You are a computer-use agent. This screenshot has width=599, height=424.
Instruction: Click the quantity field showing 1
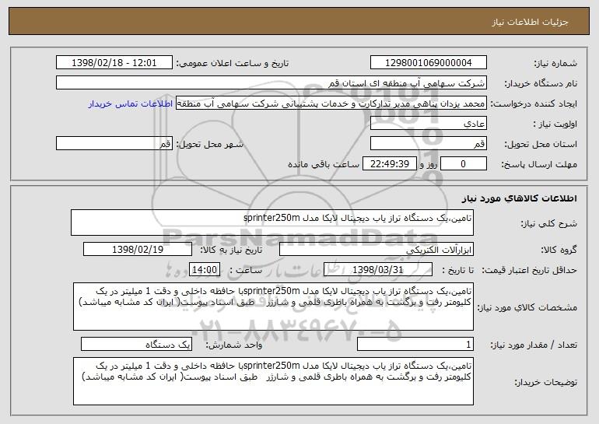(x=415, y=345)
